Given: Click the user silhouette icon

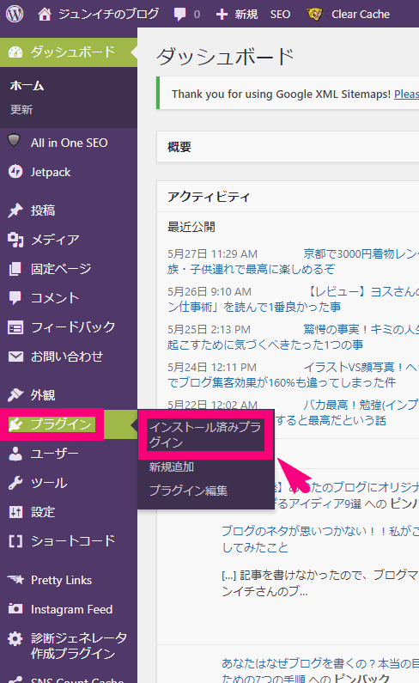Looking at the screenshot, I should (15, 454).
